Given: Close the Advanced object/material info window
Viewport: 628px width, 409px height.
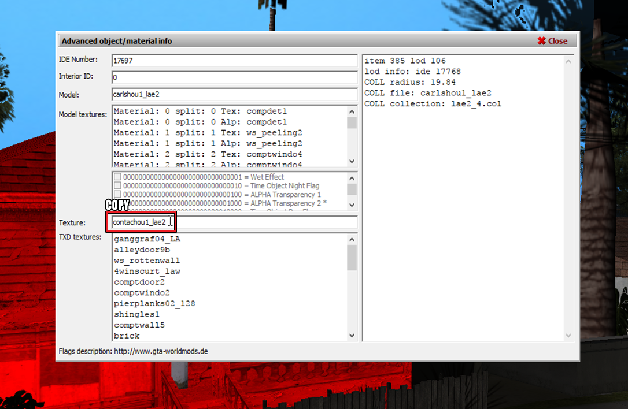Looking at the screenshot, I should tap(552, 41).
